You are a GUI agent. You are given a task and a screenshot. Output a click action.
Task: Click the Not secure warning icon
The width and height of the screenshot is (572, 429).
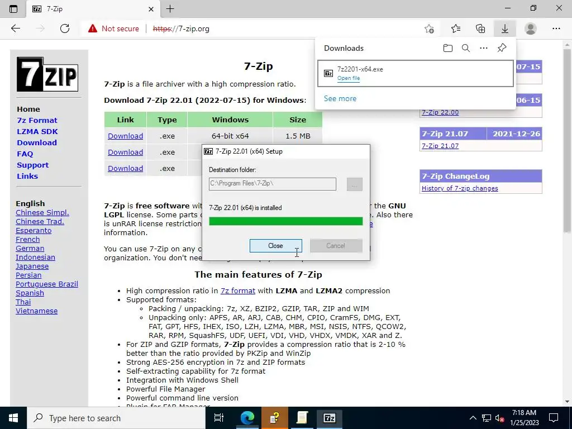click(93, 28)
